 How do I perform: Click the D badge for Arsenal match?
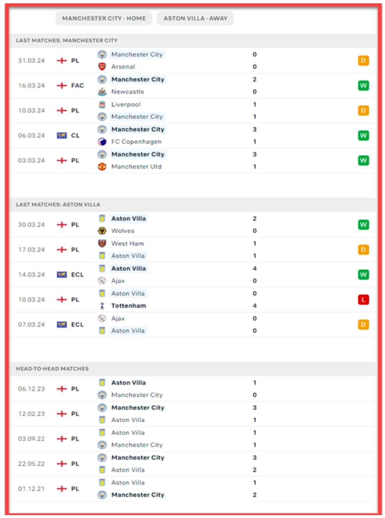point(363,60)
